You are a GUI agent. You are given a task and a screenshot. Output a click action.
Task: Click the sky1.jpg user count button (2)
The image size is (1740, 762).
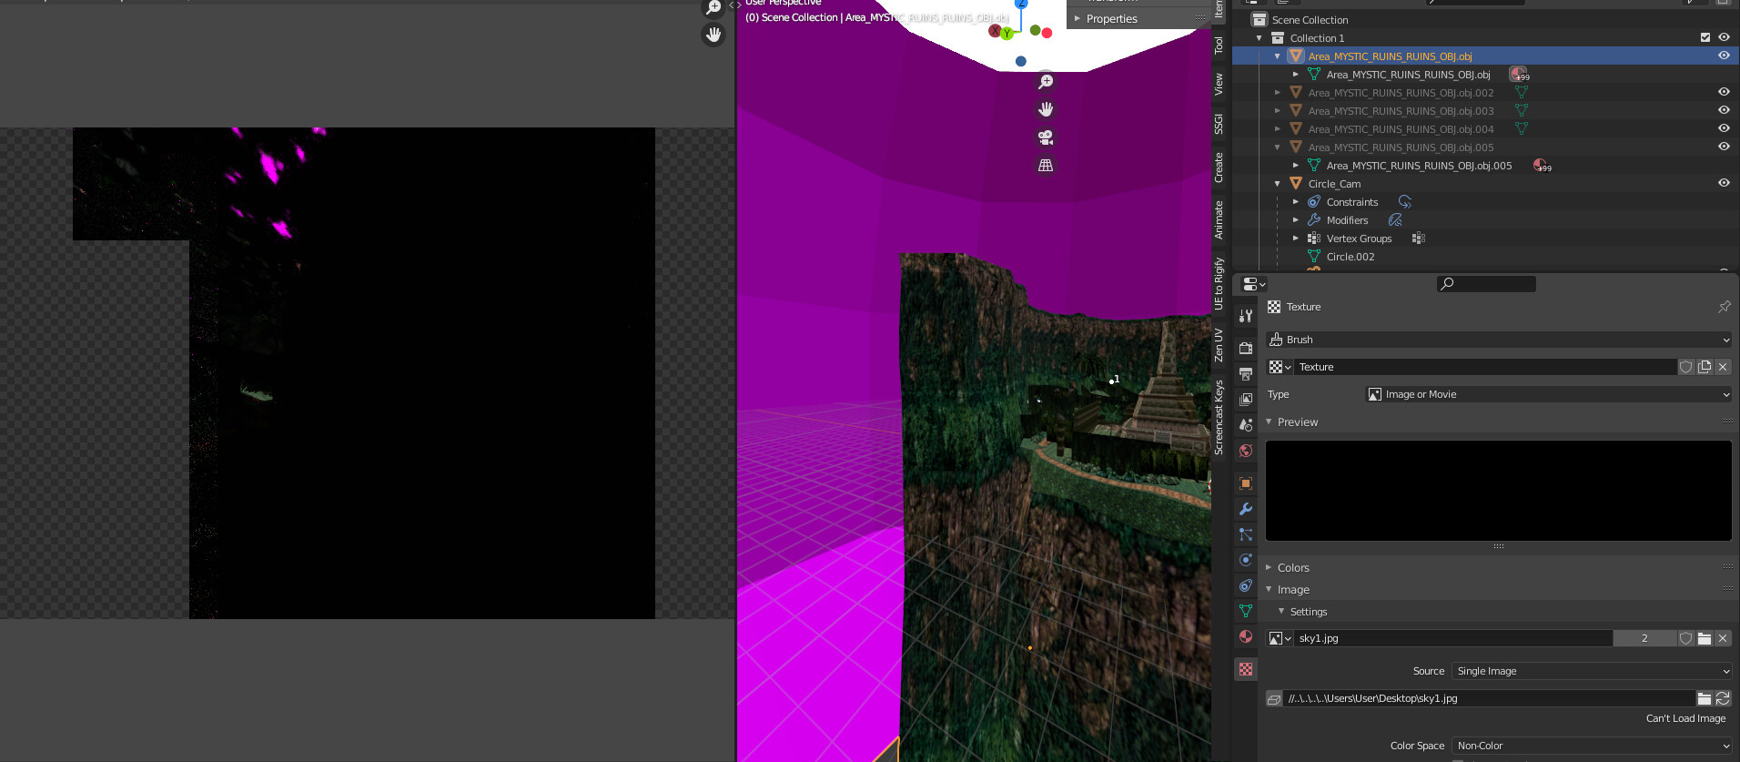coord(1644,638)
